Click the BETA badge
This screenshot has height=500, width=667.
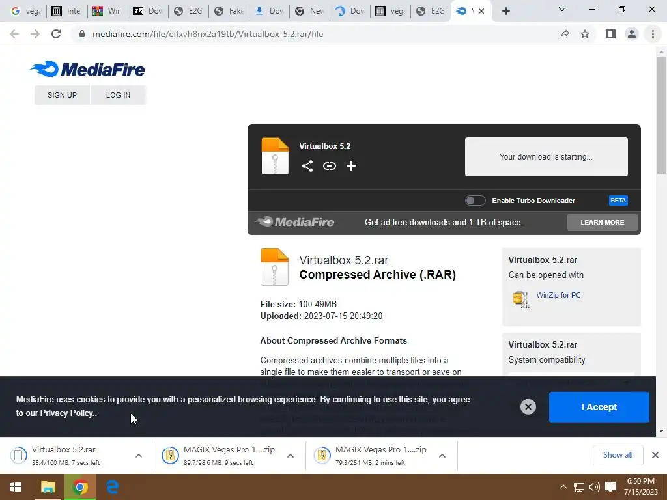pyautogui.click(x=618, y=201)
